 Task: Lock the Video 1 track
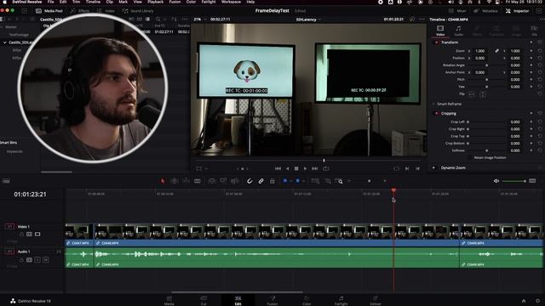tap(21, 235)
